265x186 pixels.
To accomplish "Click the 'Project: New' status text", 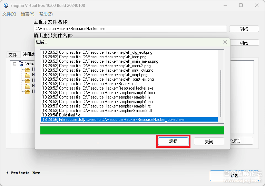I will (23, 173).
